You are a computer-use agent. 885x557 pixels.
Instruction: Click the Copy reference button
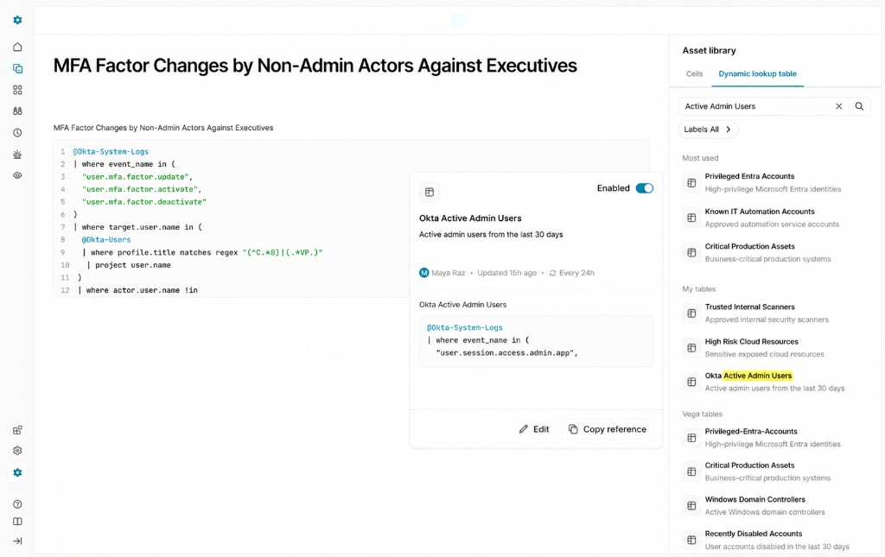608,429
